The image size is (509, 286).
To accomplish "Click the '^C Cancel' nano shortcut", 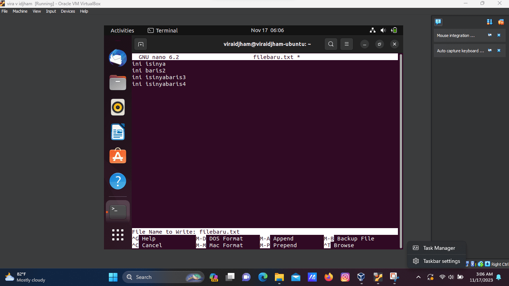I will [147, 245].
